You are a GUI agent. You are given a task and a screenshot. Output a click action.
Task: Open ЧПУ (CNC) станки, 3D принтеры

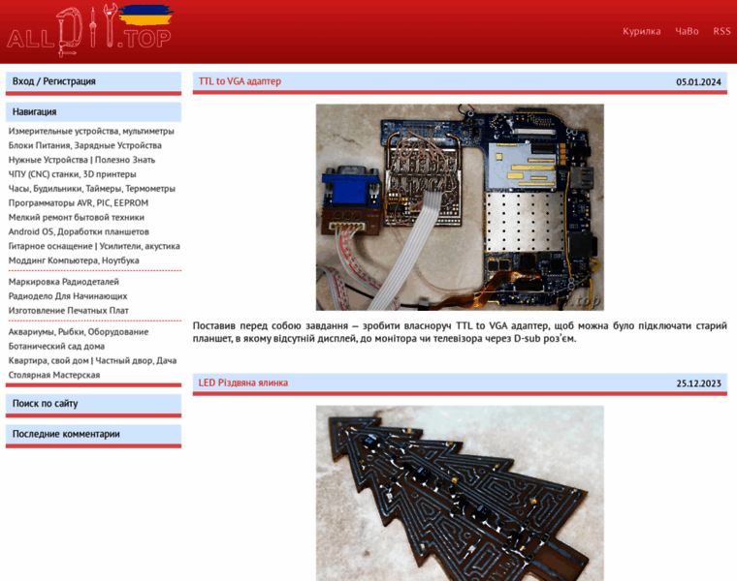click(x=73, y=174)
